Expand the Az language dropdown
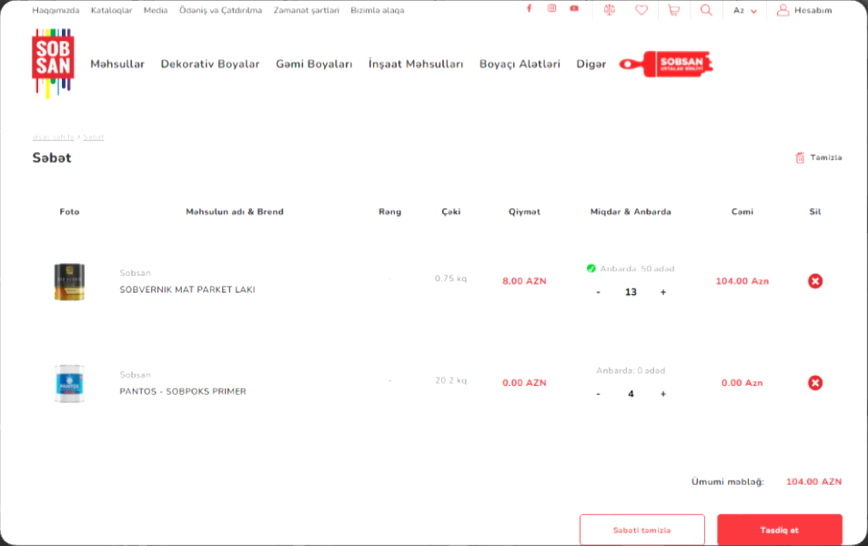Viewport: 868px width, 546px height. click(x=745, y=11)
